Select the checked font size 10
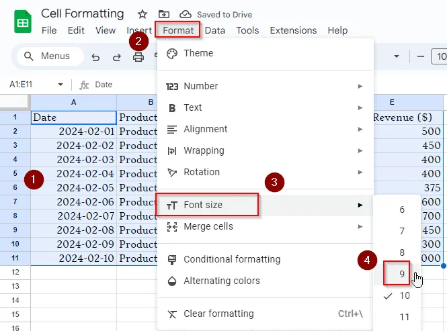 pos(397,295)
